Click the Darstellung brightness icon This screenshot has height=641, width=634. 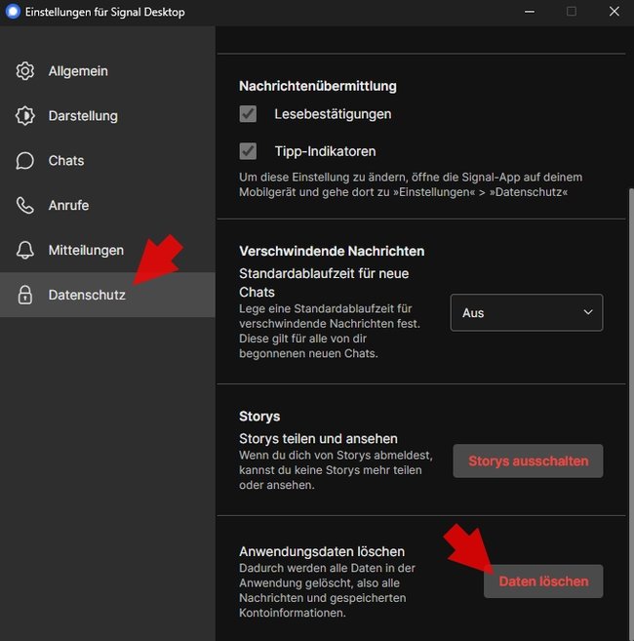click(x=25, y=116)
